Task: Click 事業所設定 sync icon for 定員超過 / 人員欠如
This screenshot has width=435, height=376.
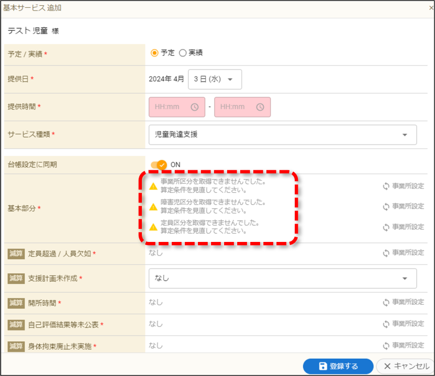Action: tap(386, 253)
